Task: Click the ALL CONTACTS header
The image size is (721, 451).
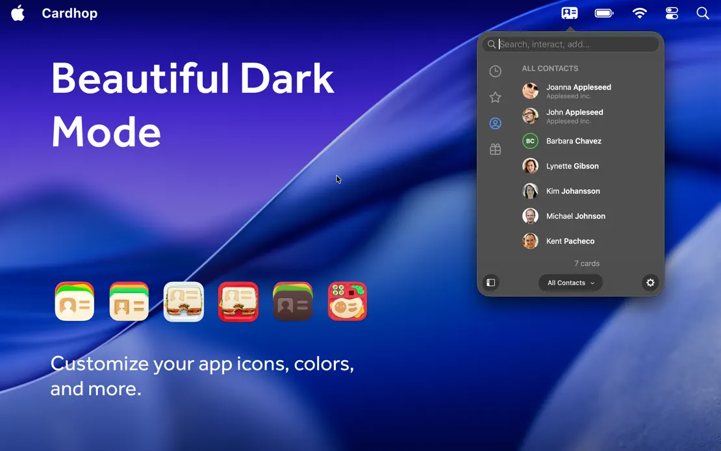Action: coord(550,69)
